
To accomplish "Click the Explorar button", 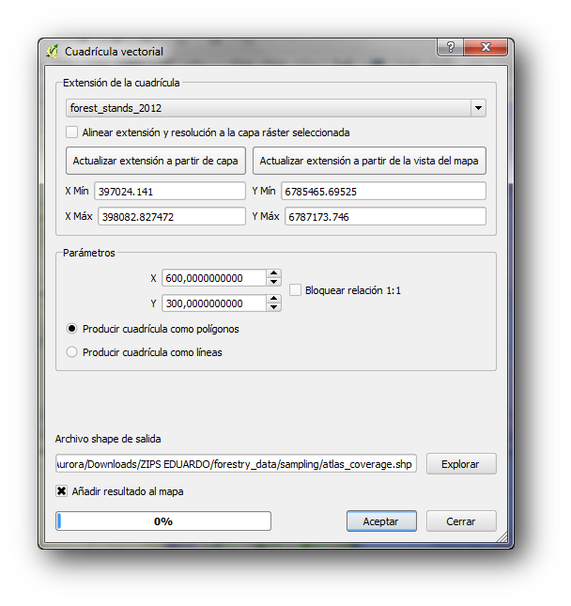I will pyautogui.click(x=461, y=464).
